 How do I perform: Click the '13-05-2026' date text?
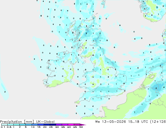(114, 122)
